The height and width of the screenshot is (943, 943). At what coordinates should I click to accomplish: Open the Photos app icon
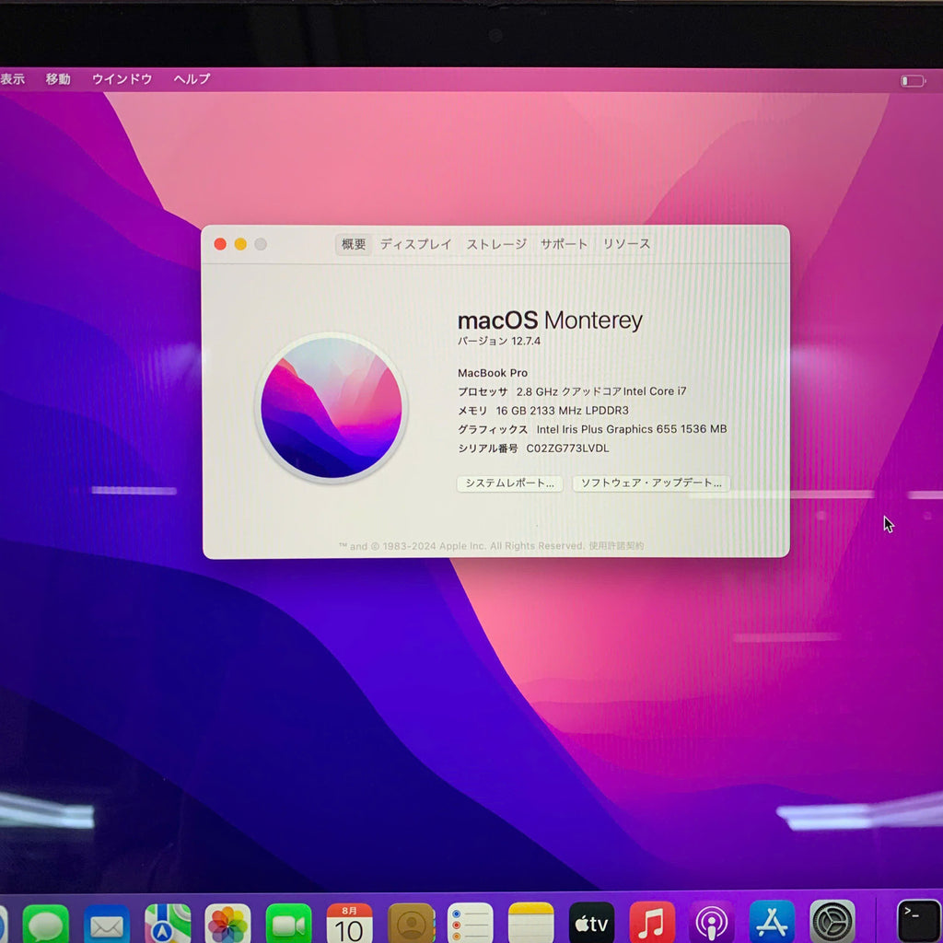(x=228, y=923)
